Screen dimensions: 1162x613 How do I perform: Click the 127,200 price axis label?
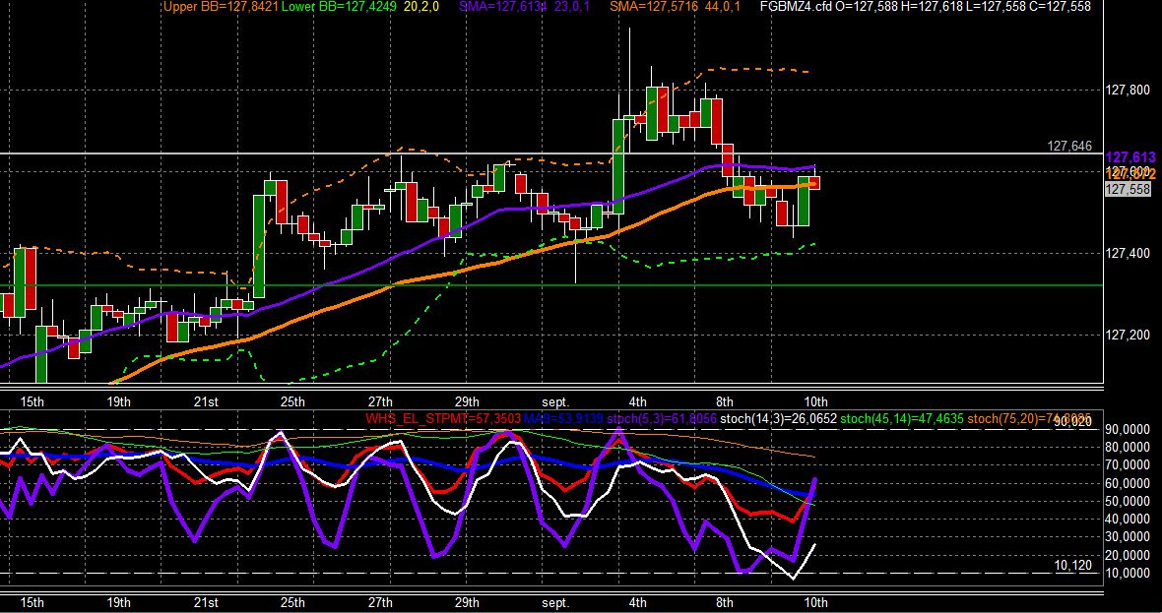1129,335
